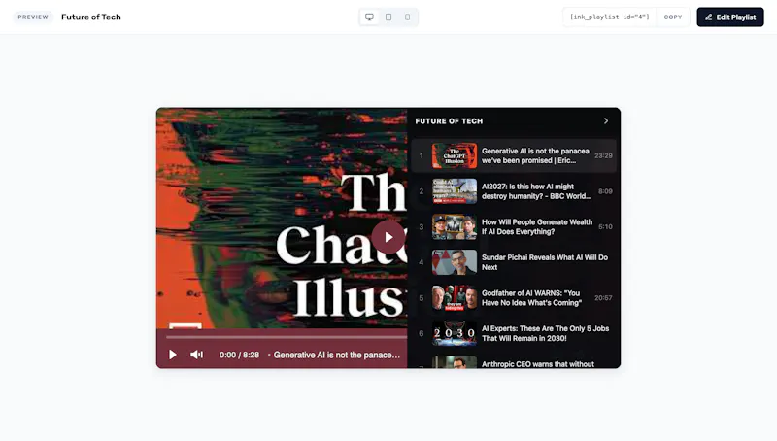
Task: Click the PREVIEW badge
Action: pyautogui.click(x=33, y=17)
